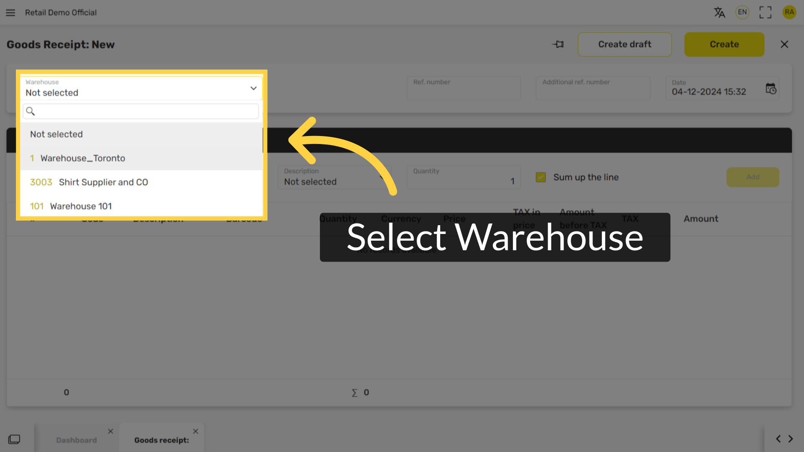Select the Goods receipt tab
The width and height of the screenshot is (804, 452).
point(161,440)
